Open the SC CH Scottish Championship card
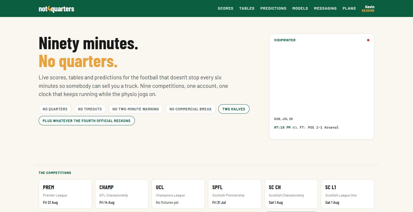 291,194
